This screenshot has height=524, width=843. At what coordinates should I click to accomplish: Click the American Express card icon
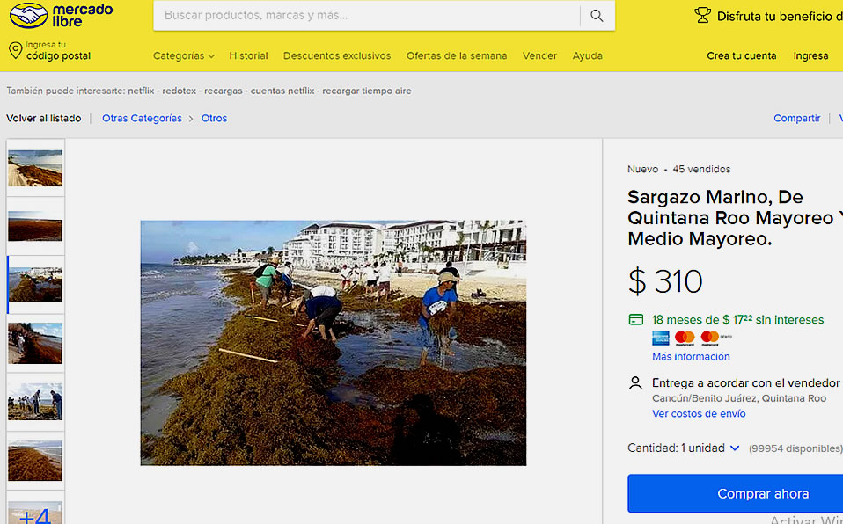(661, 338)
